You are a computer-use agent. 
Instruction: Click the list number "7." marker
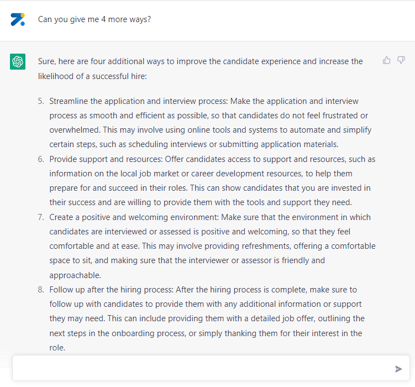pos(41,217)
